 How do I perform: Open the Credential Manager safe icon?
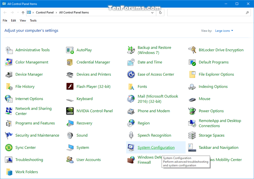coord(70,62)
